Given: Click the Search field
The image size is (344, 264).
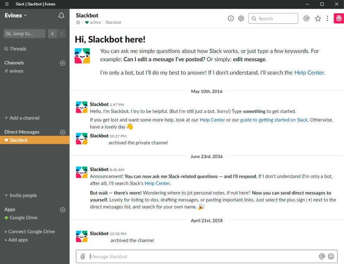Looking at the screenshot, I should click(x=273, y=19).
